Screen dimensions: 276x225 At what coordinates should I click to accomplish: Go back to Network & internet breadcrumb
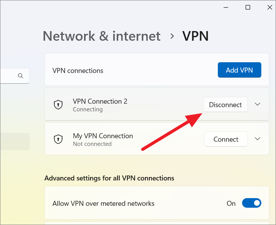click(x=101, y=36)
